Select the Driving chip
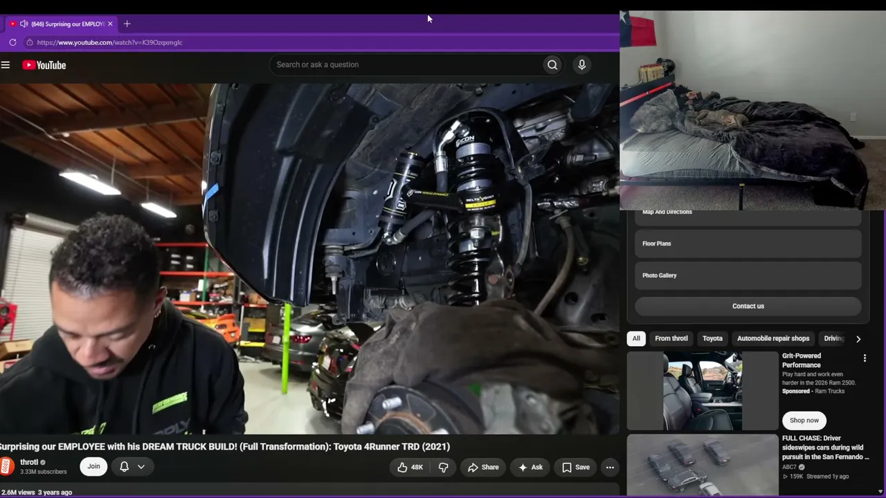 click(x=834, y=339)
